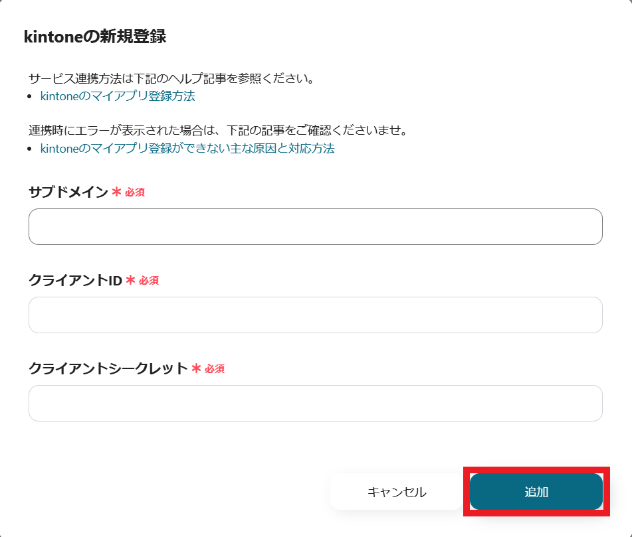Click the サブドメイン input field
632x537 pixels.
(x=315, y=226)
